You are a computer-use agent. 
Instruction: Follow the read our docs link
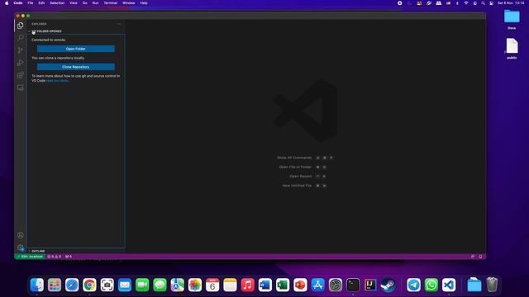[57, 81]
